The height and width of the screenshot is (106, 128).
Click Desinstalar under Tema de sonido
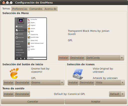point(22,94)
